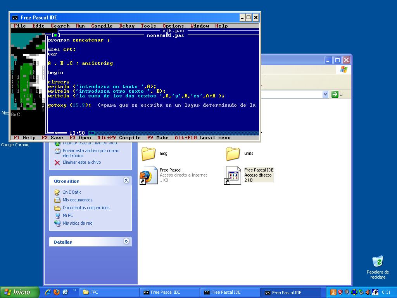Click the Windows flag logo in Explorer
The height and width of the screenshot is (298, 397).
click(x=344, y=69)
